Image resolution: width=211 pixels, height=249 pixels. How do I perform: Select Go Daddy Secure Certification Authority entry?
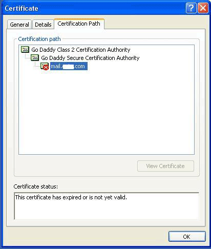click(90, 58)
